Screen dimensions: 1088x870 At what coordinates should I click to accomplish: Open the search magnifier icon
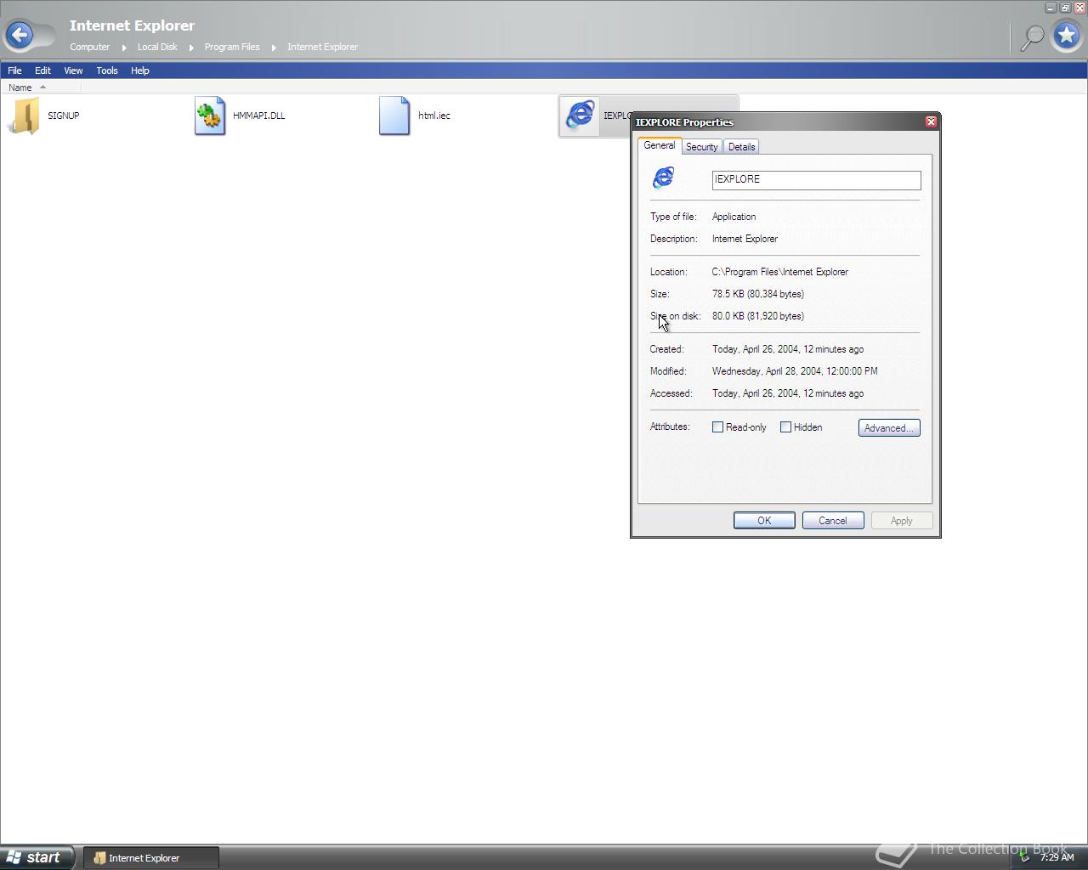point(1032,37)
